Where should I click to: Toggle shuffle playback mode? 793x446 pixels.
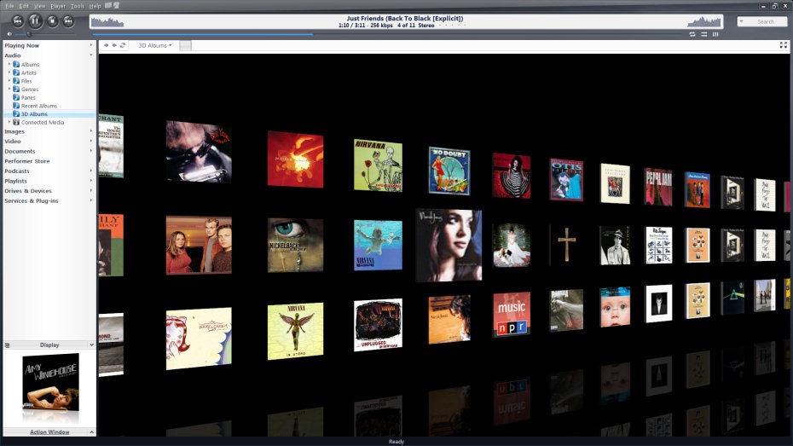[703, 34]
